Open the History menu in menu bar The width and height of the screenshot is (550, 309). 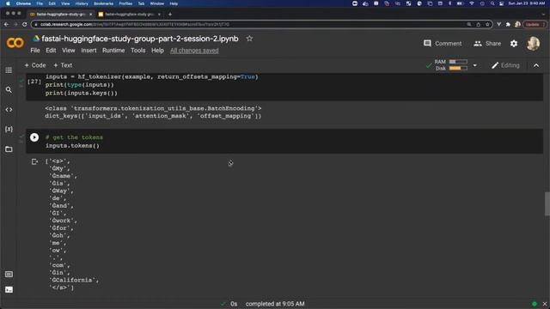click(x=82, y=3)
